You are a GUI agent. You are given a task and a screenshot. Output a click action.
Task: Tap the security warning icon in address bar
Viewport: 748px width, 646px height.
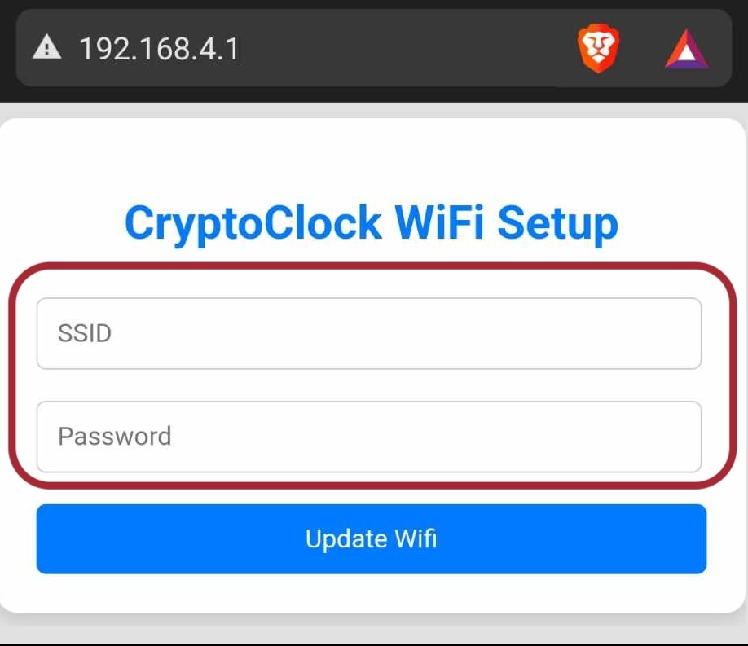tap(46, 47)
